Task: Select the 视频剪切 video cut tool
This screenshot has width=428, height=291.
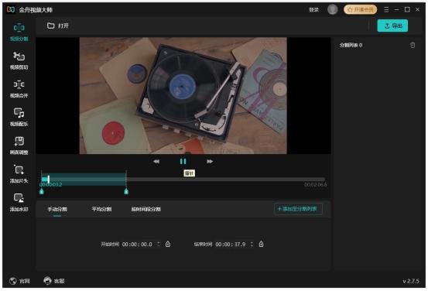Action: coord(19,60)
